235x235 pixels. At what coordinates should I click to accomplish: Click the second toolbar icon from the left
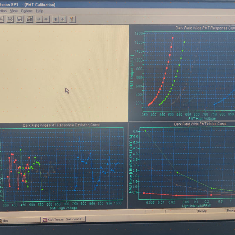(10, 19)
